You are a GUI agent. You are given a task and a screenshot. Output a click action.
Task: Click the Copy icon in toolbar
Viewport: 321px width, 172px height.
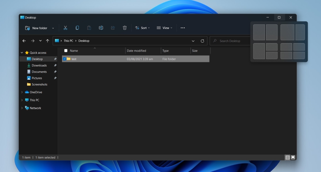tap(77, 28)
